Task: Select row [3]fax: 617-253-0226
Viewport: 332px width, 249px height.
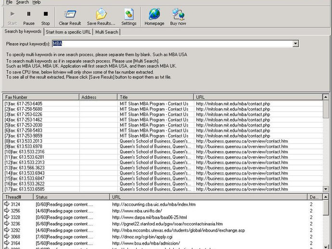Action: (163, 114)
